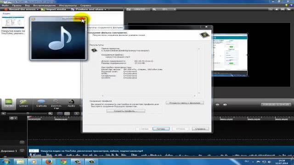Open the Файл menu
This screenshot has height=165, width=294.
coord(5,5)
